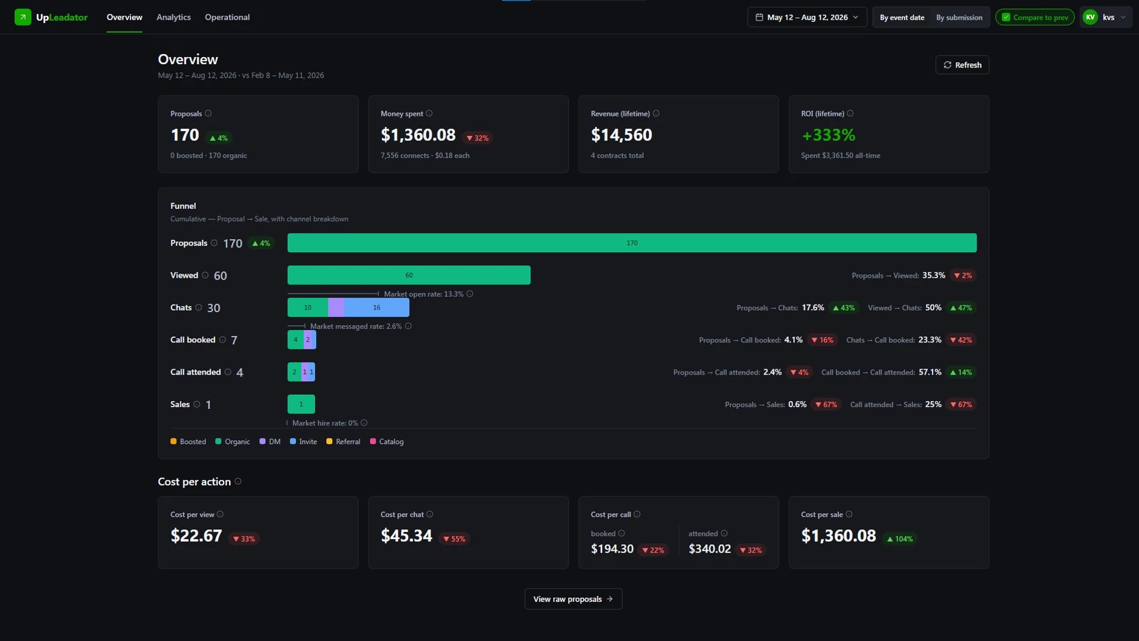Switch to the Overview tab
1139x641 pixels.
pyautogui.click(x=125, y=17)
